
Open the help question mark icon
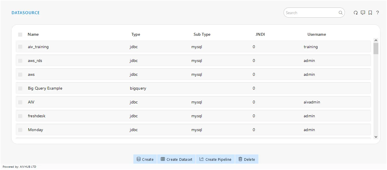377,13
